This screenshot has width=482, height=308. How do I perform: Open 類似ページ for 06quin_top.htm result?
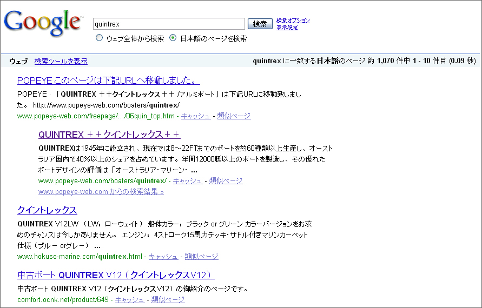click(x=234, y=116)
